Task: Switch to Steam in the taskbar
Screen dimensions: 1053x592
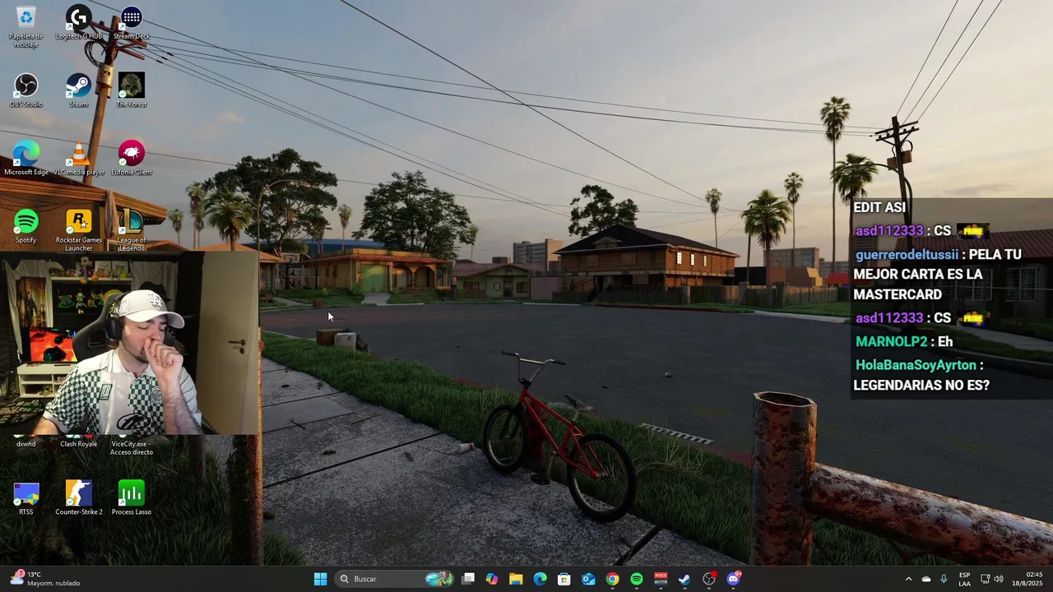Action: click(x=684, y=579)
